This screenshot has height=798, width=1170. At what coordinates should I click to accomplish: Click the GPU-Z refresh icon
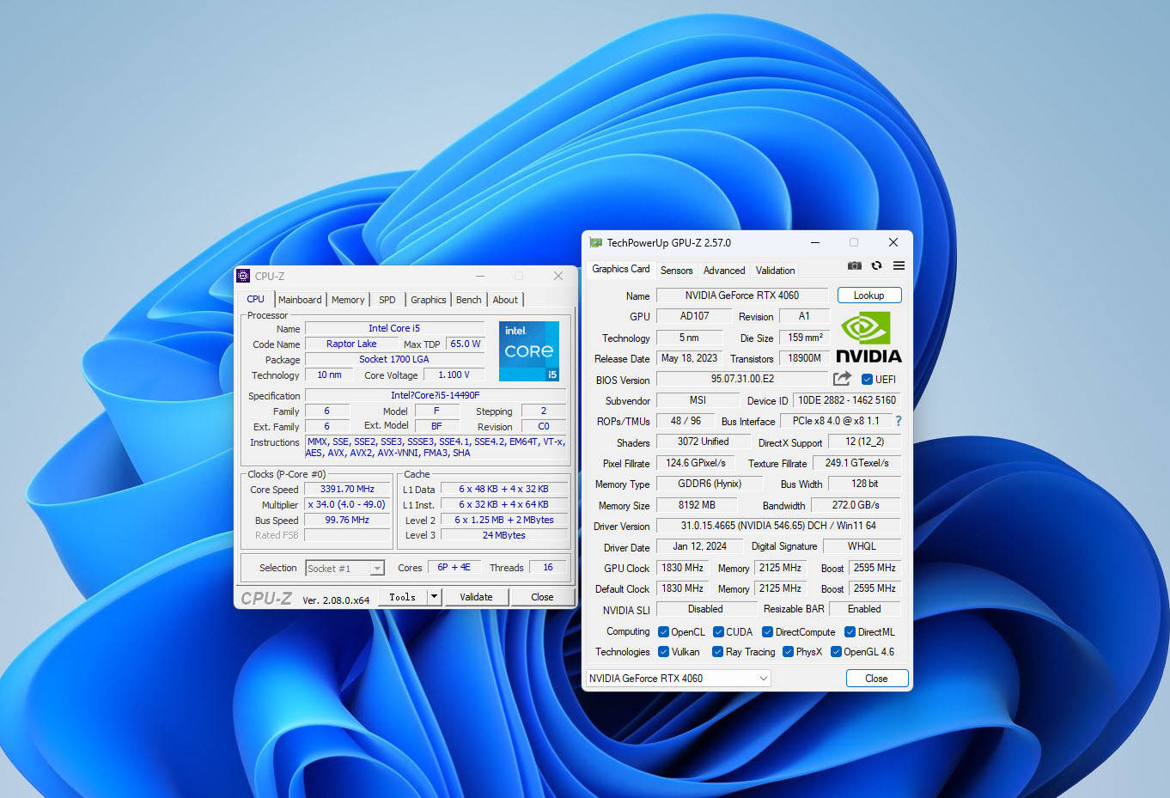(x=876, y=266)
